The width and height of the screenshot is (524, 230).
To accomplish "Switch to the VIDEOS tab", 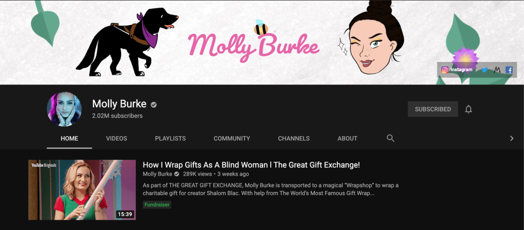I will 116,138.
